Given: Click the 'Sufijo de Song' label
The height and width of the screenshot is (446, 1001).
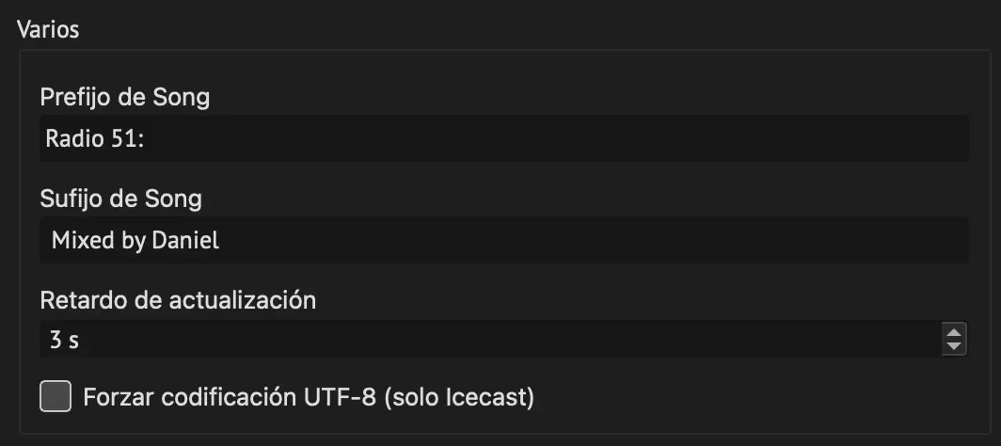Looking at the screenshot, I should pos(120,199).
